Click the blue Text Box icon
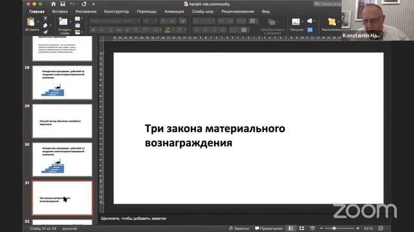The height and width of the screenshot is (232, 414). [310, 30]
